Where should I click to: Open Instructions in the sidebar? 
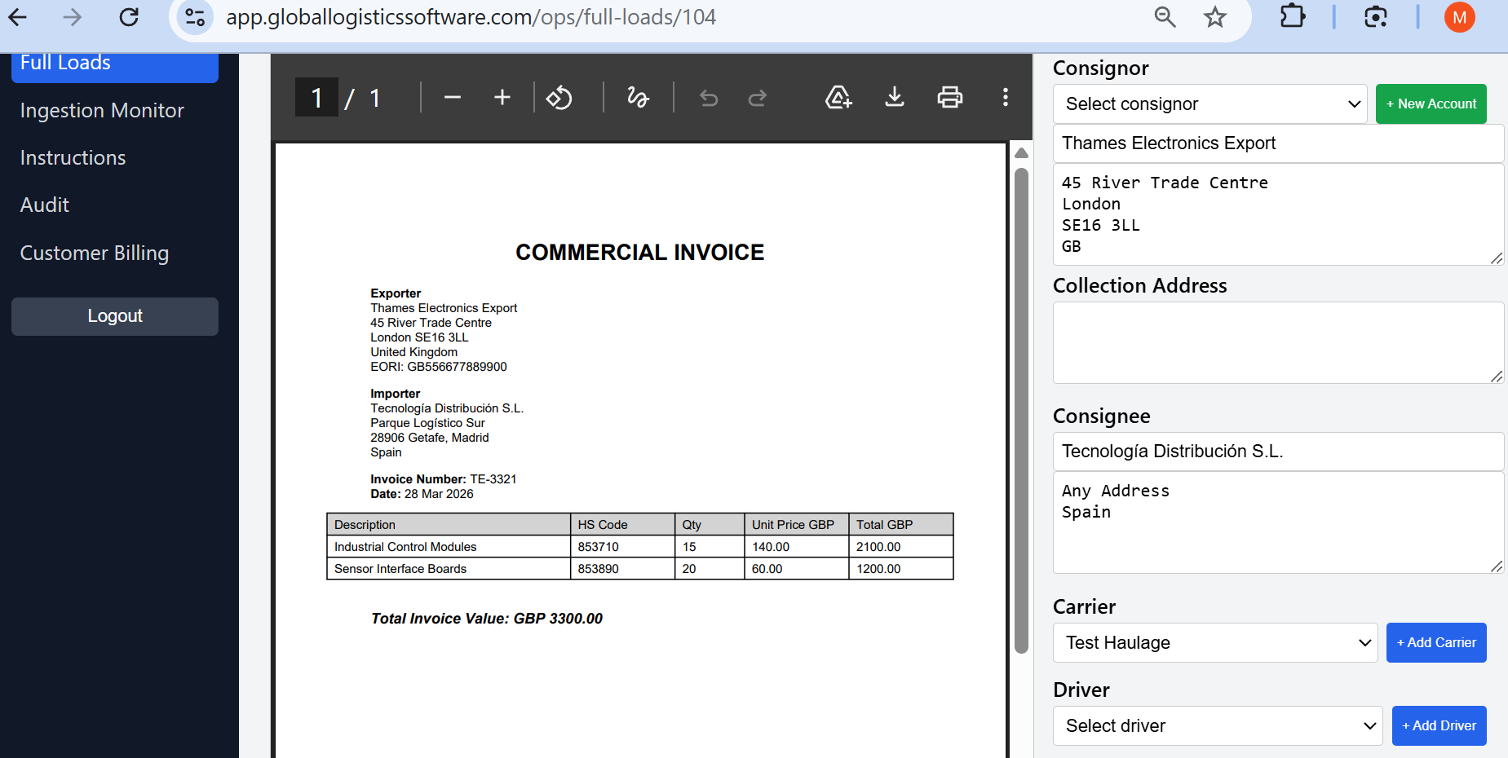73,157
